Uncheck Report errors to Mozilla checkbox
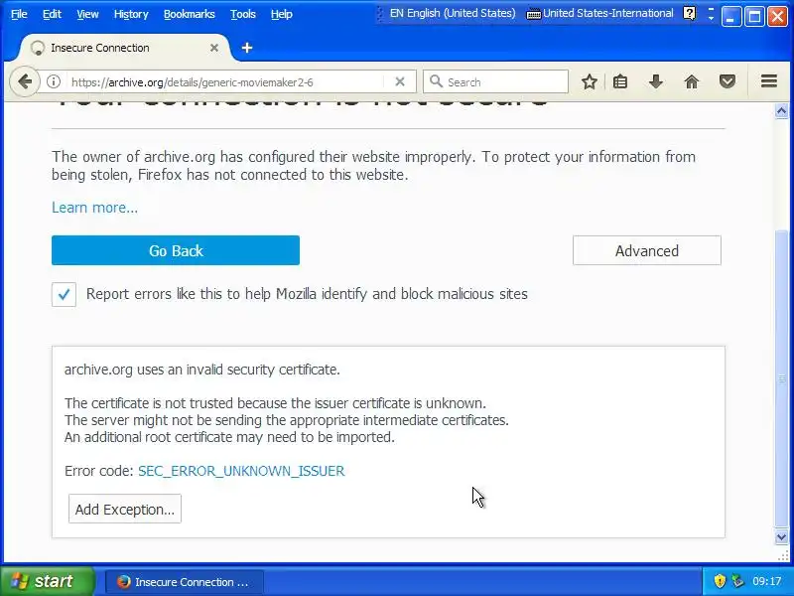The height and width of the screenshot is (596, 794). click(64, 294)
